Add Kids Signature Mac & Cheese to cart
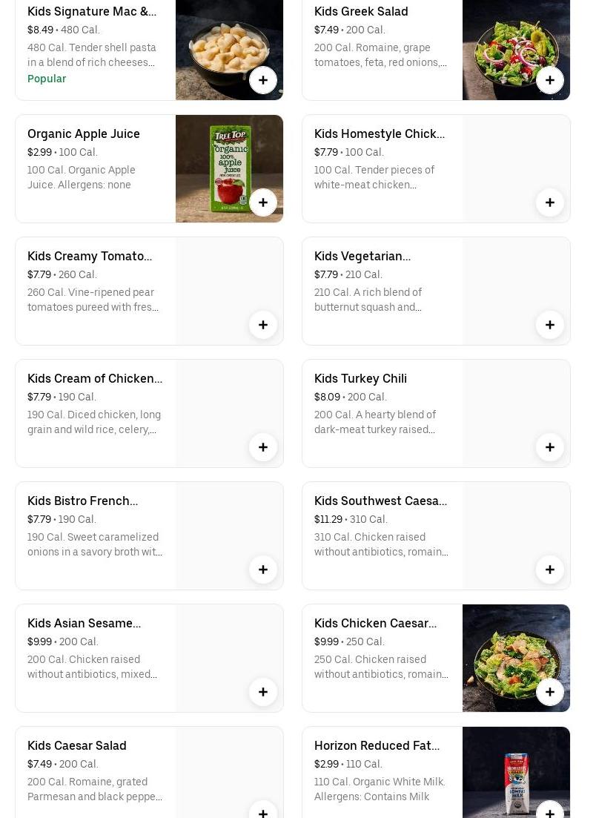The width and height of the screenshot is (596, 818). [263, 80]
